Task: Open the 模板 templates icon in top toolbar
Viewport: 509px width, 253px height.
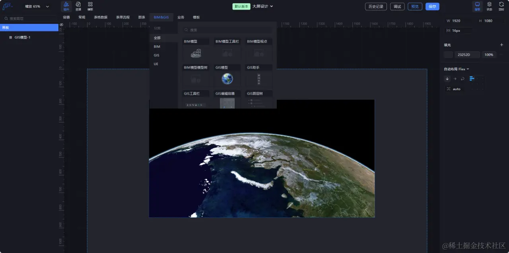Action: pyautogui.click(x=90, y=6)
